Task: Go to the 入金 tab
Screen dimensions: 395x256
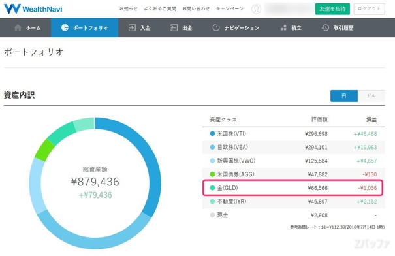Action: [x=139, y=27]
